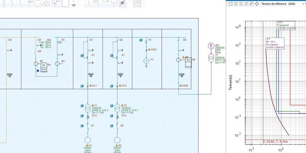This screenshot has width=306, height=153.
Task: Select the -Q7 switch label
Action: pyautogui.click(x=91, y=40)
